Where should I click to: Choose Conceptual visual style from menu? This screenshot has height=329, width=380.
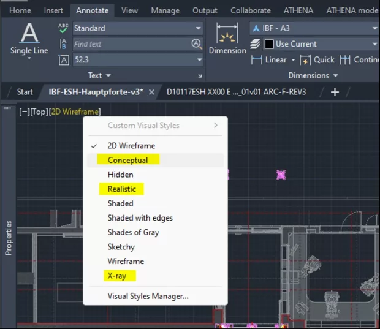click(x=127, y=160)
